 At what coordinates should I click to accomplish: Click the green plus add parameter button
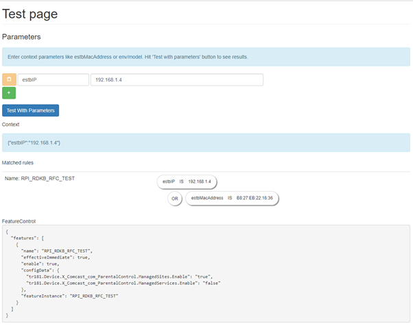pyautogui.click(x=9, y=92)
